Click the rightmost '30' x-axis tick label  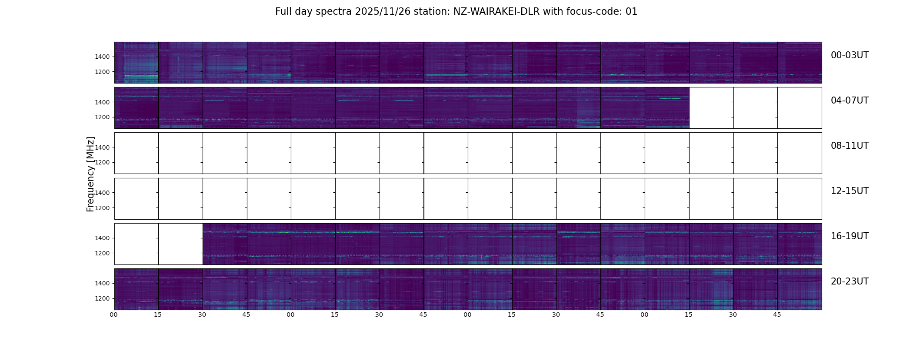click(733, 315)
